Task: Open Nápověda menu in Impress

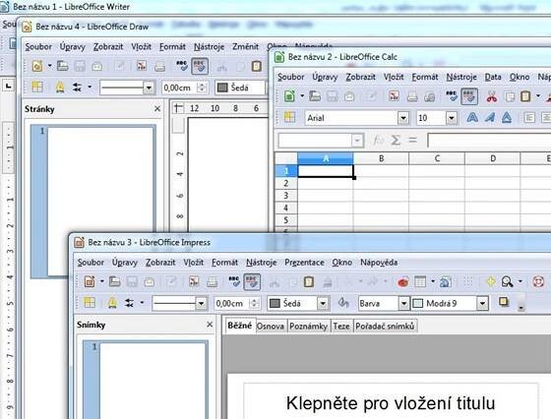Action: point(379,263)
